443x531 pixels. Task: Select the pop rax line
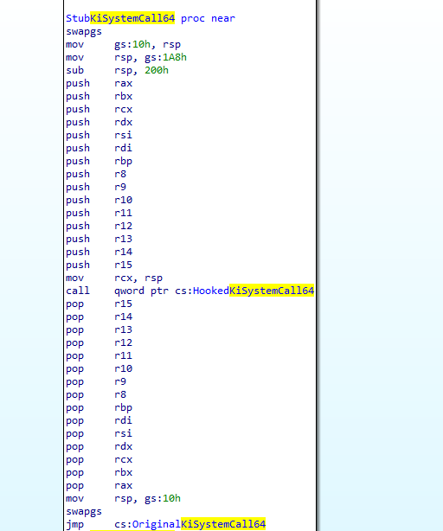[x=99, y=486]
